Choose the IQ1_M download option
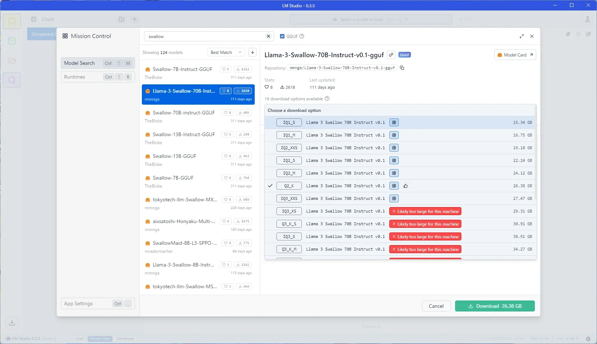The width and height of the screenshot is (597, 344). pos(400,135)
